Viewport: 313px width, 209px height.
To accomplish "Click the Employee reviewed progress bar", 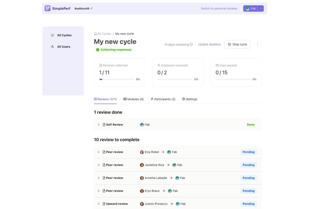I will pyautogui.click(x=175, y=79).
